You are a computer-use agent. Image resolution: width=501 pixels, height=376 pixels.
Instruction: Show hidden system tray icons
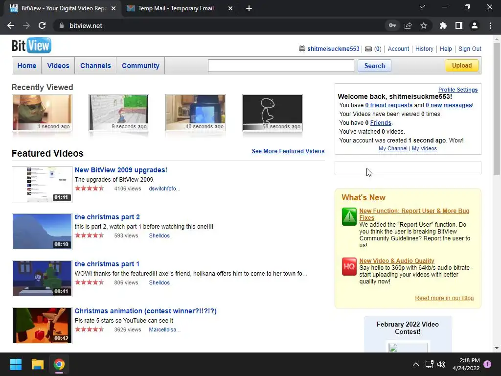(x=416, y=364)
